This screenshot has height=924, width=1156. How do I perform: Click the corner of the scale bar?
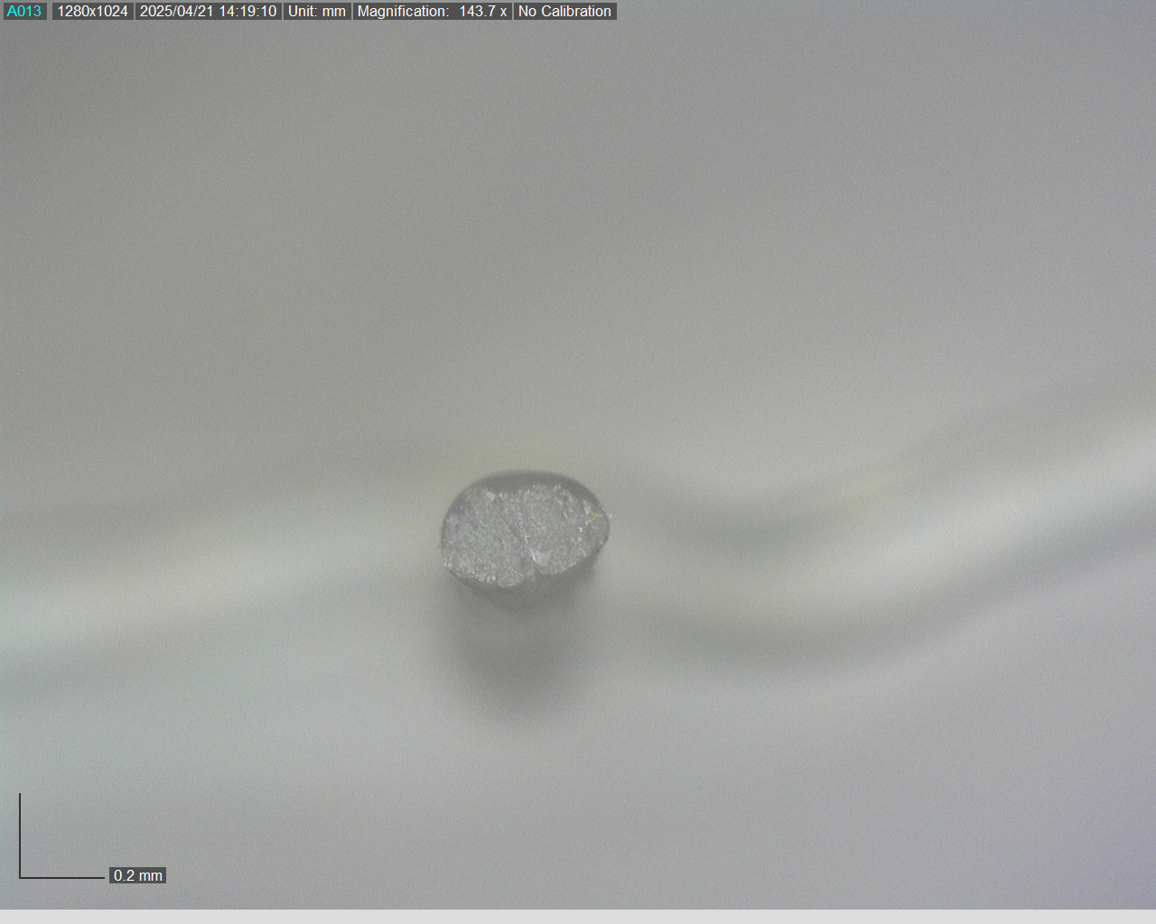[x=20, y=877]
